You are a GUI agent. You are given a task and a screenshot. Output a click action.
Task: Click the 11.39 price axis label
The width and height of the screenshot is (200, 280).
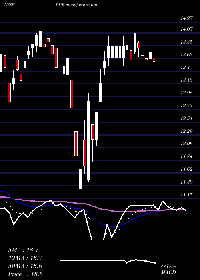click(x=187, y=182)
